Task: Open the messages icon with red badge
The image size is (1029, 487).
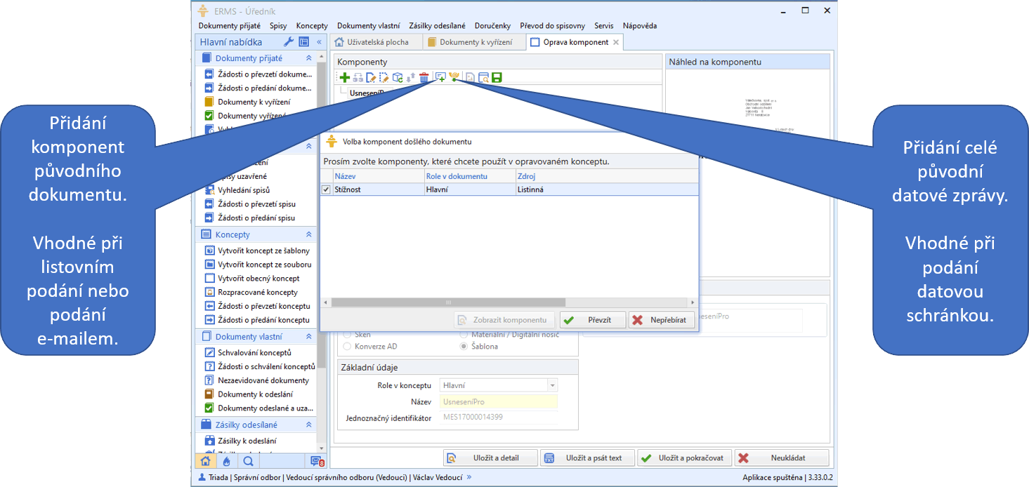Action: (317, 461)
